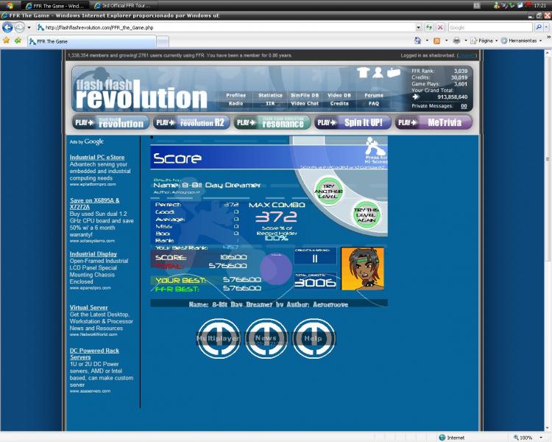Image resolution: width=552 pixels, height=442 pixels.
Task: Open the user profile silhouette icon
Action: click(x=378, y=72)
